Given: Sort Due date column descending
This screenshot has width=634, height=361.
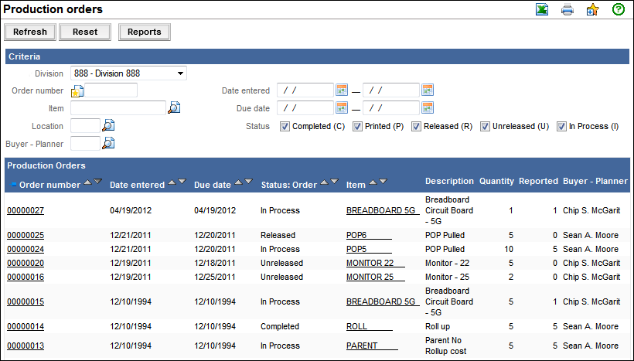Looking at the screenshot, I should [x=248, y=182].
